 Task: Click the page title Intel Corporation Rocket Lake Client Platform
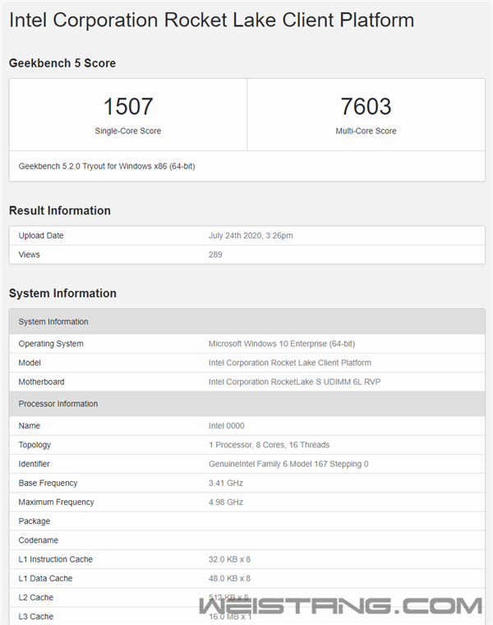pyautogui.click(x=211, y=20)
